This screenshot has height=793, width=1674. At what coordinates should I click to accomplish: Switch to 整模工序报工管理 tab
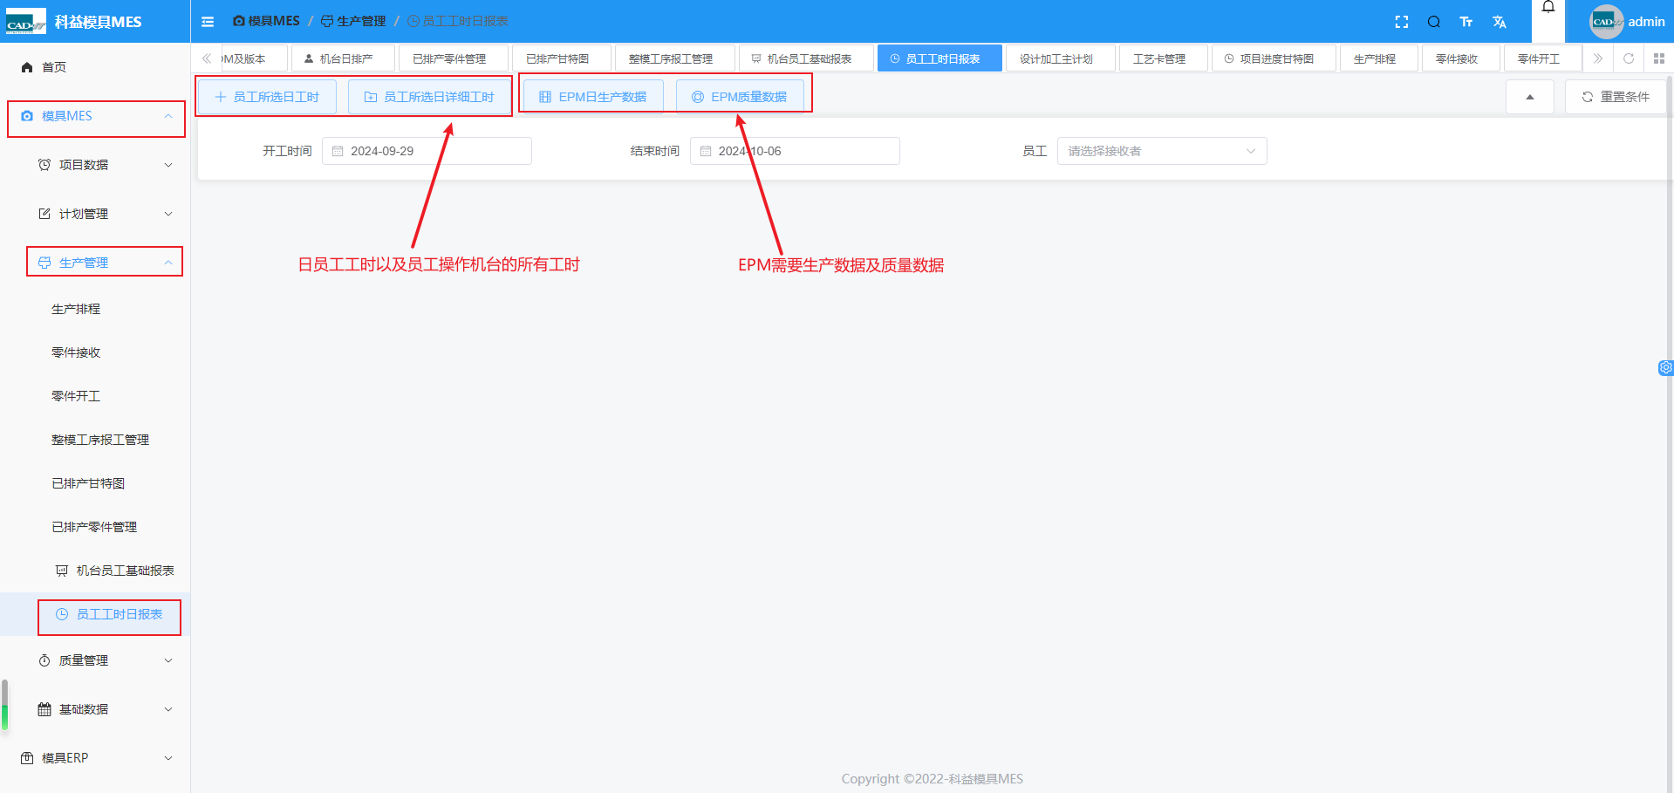click(x=674, y=58)
